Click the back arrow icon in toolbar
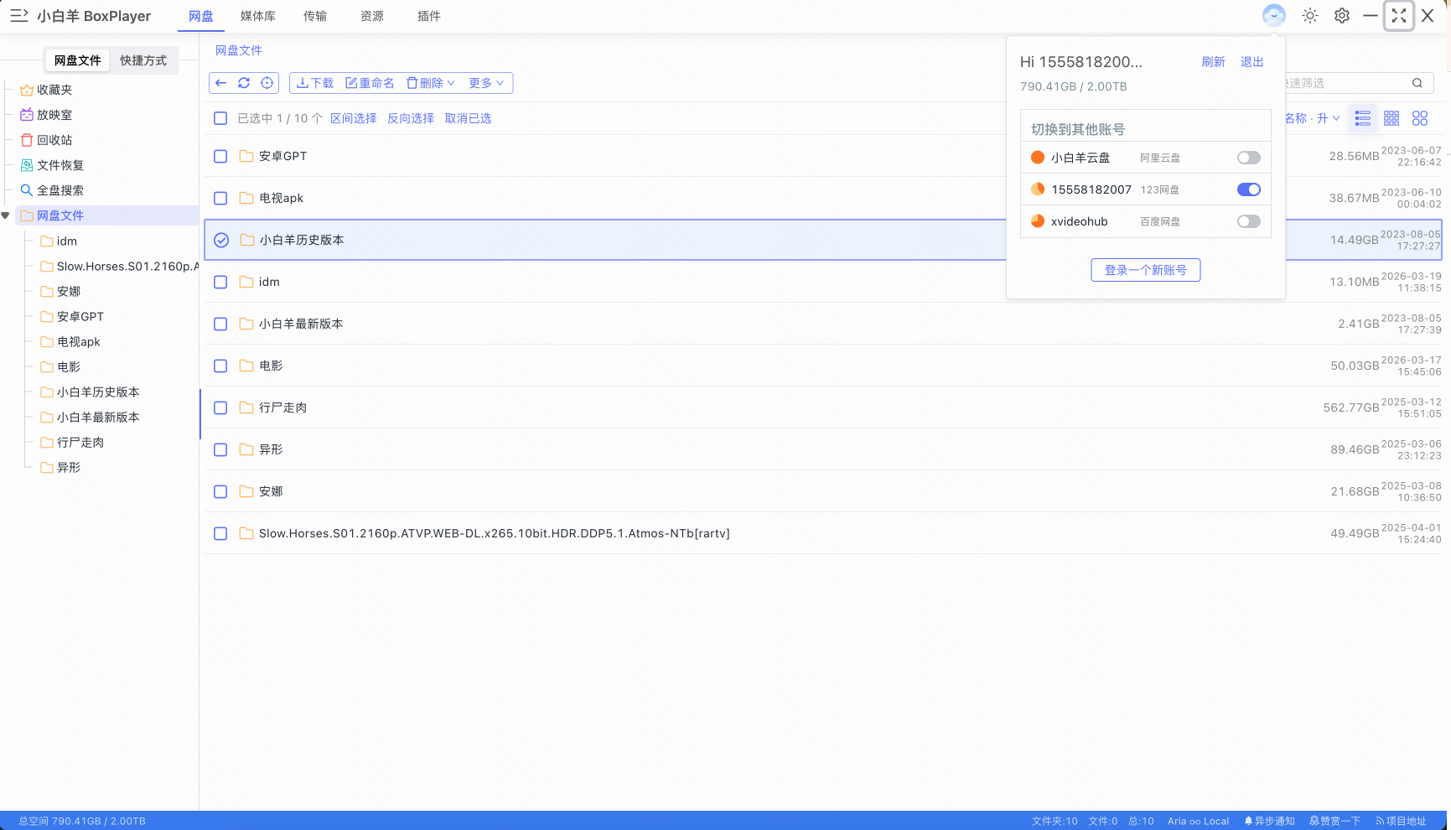The width and height of the screenshot is (1451, 830). 221,83
